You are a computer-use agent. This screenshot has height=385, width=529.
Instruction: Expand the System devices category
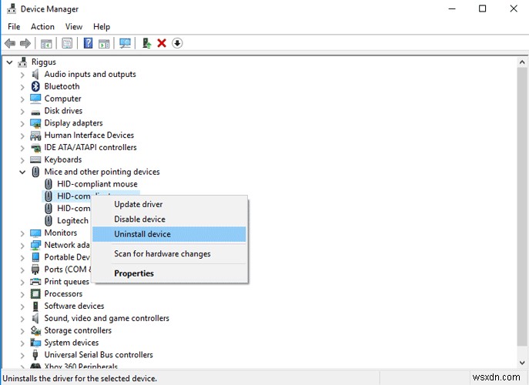coord(22,343)
